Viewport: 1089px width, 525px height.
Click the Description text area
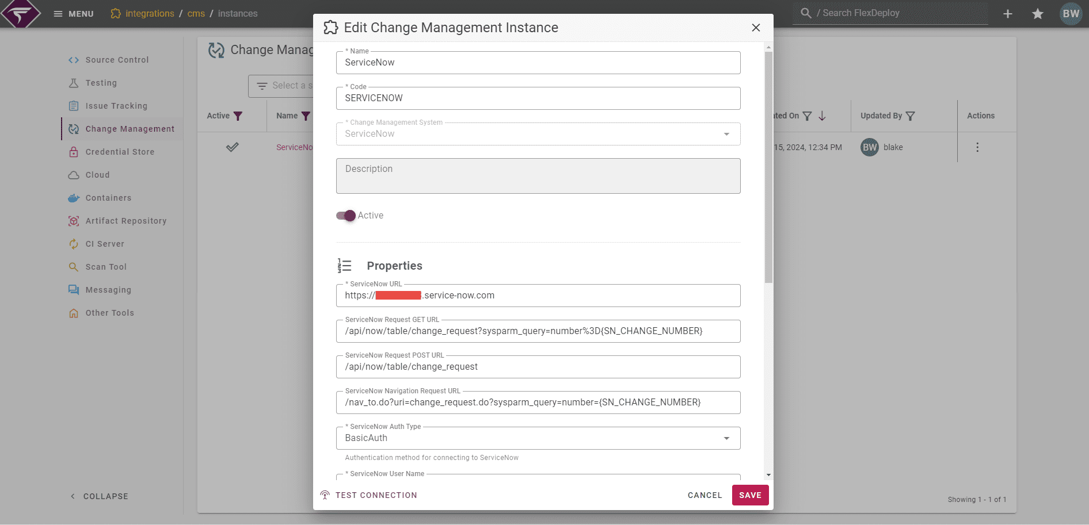pos(538,176)
